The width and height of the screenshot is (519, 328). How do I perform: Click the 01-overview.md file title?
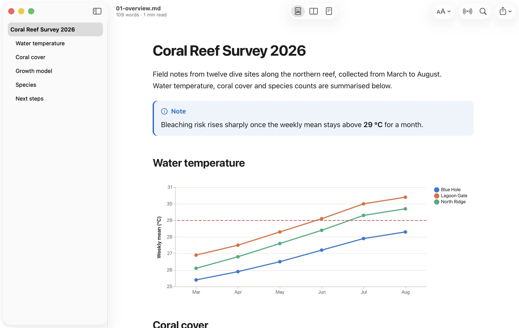[138, 8]
